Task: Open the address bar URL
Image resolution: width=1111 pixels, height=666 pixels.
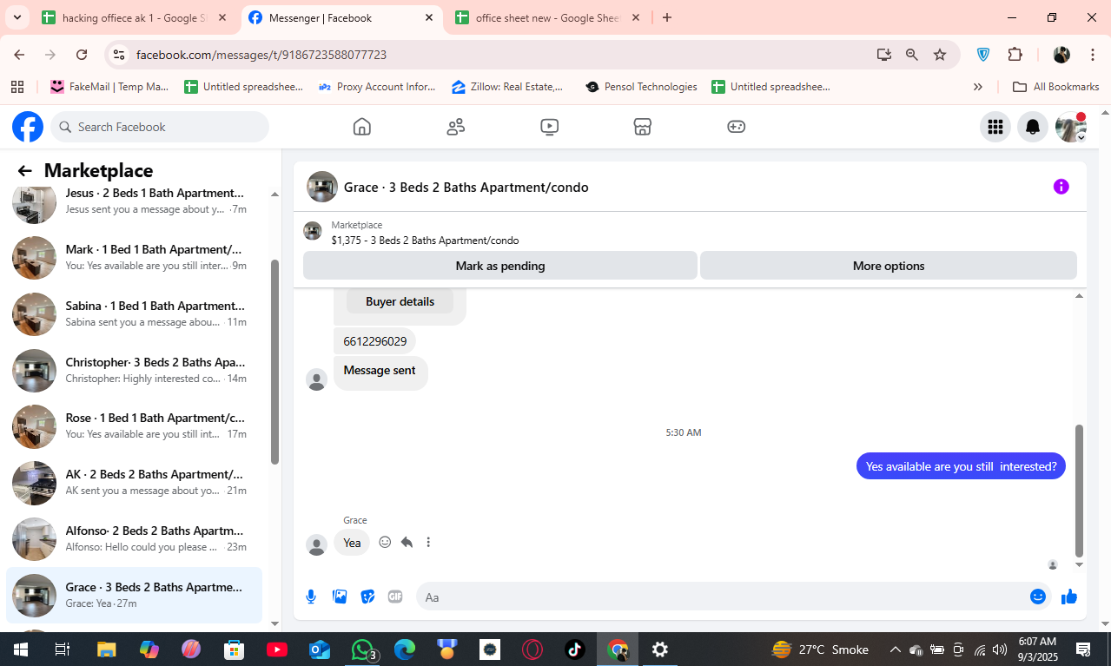Action: [261, 55]
